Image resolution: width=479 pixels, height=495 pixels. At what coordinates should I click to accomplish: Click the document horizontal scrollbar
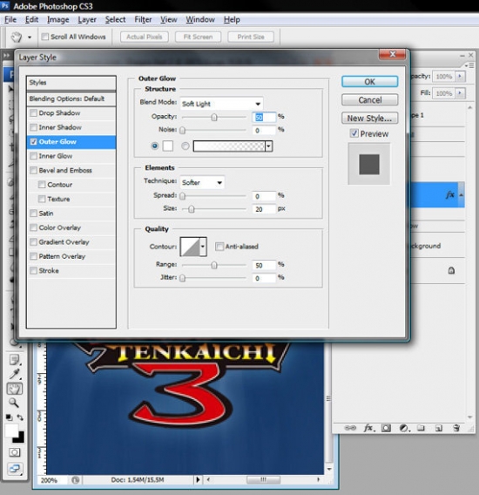pyautogui.click(x=263, y=479)
